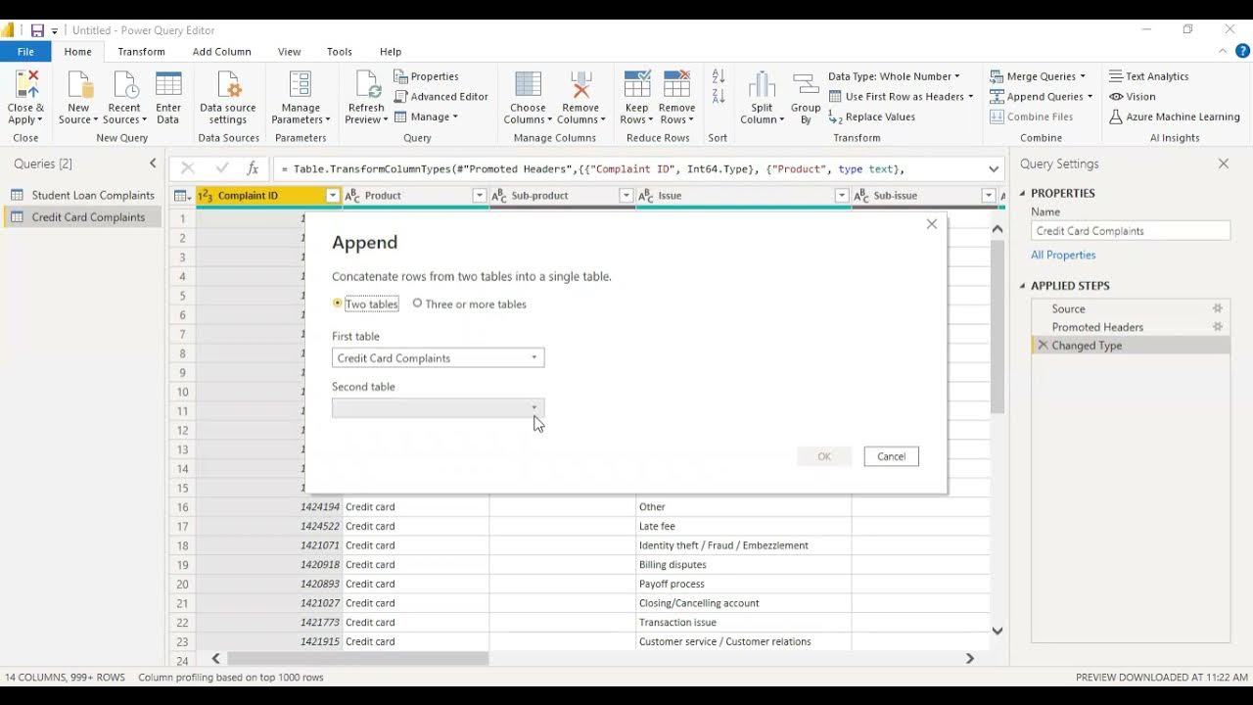Click the save icon in title bar
1253x705 pixels.
(x=36, y=30)
